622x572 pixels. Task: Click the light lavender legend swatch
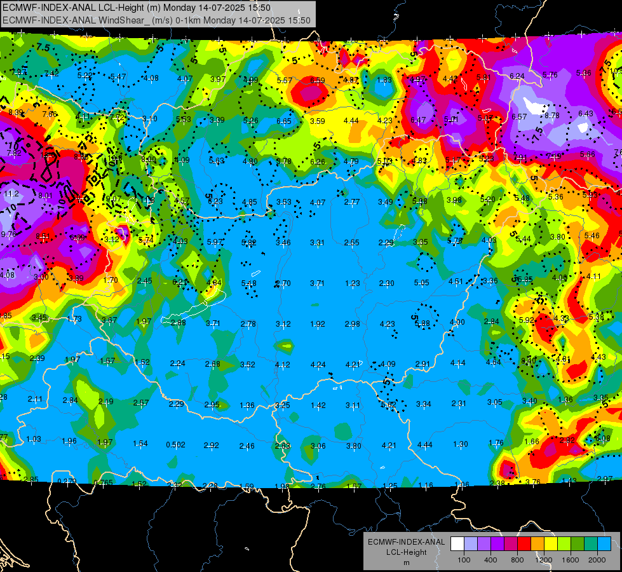click(471, 544)
